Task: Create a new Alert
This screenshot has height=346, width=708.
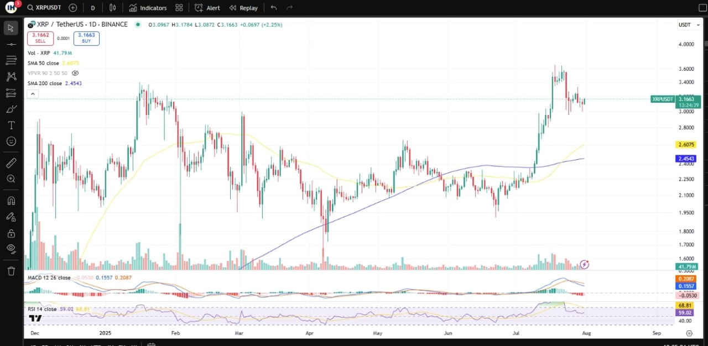Action: click(207, 8)
